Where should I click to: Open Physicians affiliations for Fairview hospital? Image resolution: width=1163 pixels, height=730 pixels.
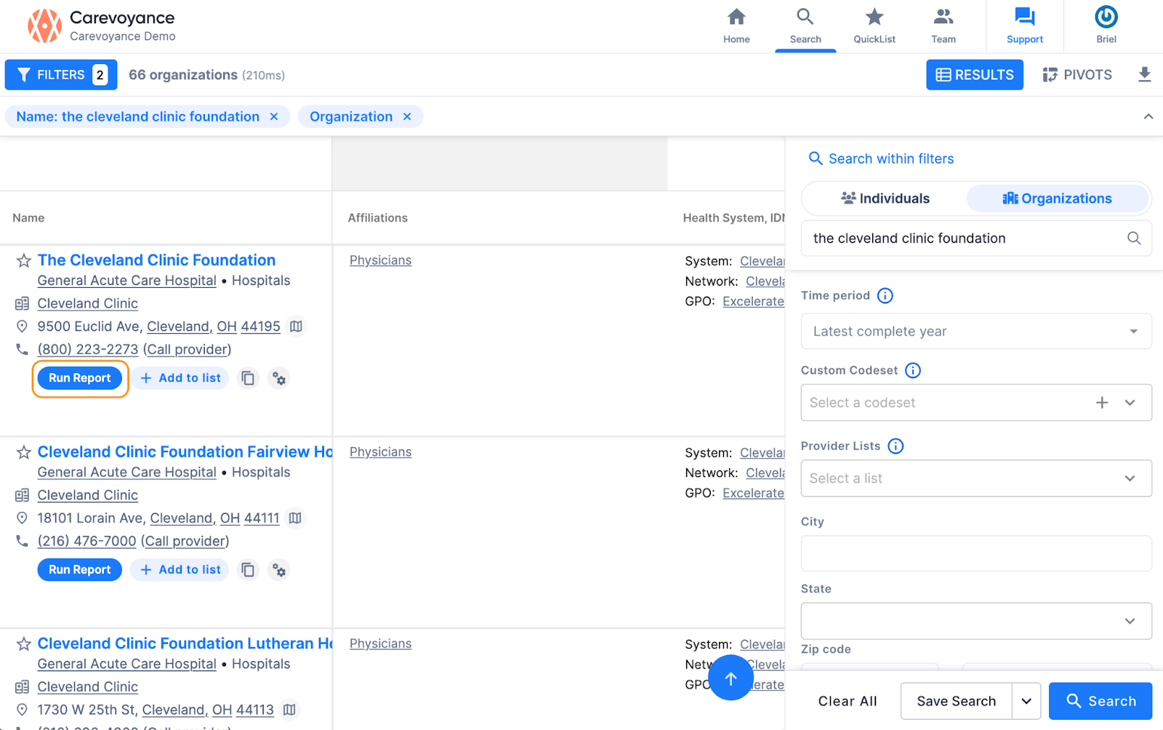(380, 452)
